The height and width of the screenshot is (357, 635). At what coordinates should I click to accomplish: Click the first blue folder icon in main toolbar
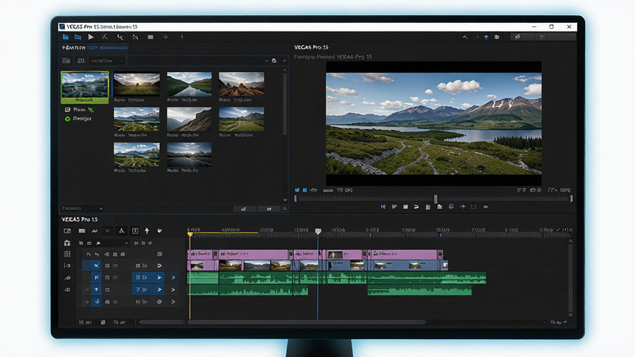click(x=65, y=37)
